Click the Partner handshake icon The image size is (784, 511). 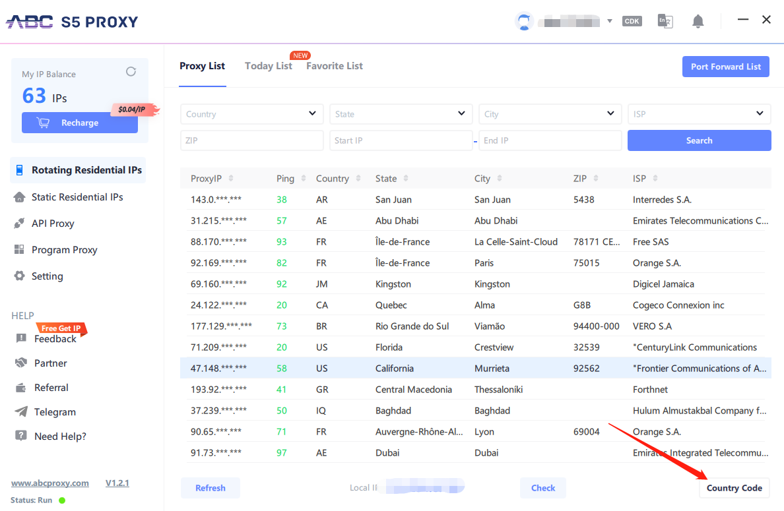(x=21, y=363)
